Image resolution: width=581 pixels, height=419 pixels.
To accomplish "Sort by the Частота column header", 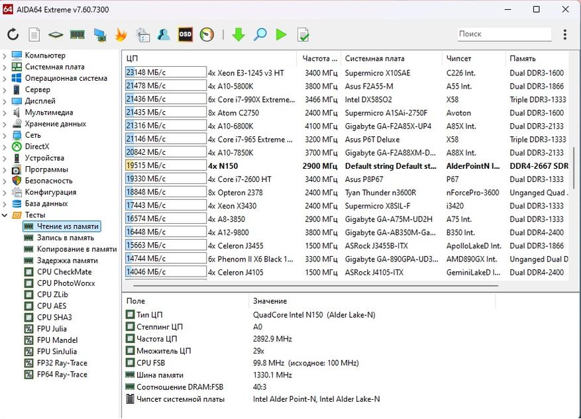I will (x=319, y=58).
